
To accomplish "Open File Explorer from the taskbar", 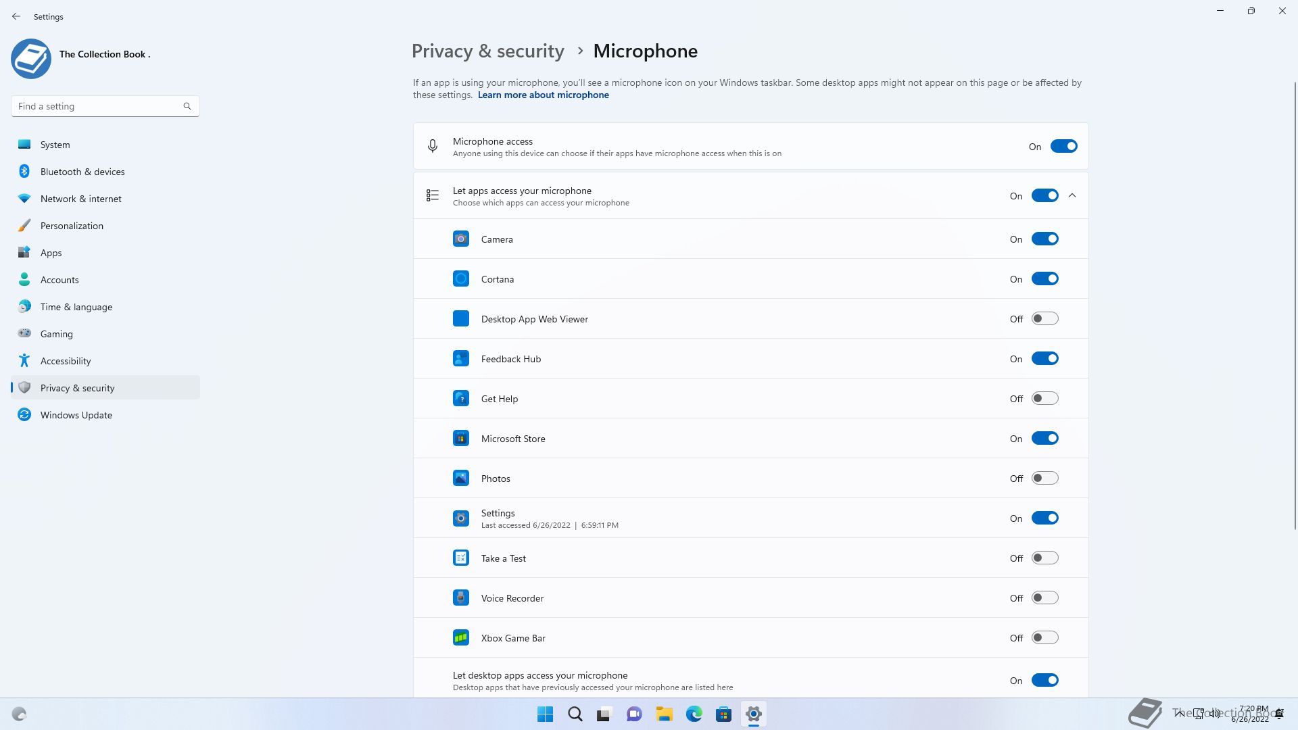I will click(x=664, y=714).
